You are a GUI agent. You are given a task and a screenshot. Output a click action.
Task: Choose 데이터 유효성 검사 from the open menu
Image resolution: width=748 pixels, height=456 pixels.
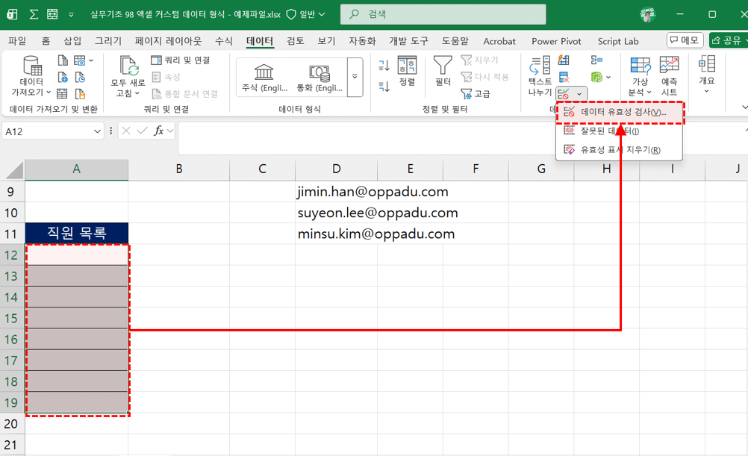[618, 111]
